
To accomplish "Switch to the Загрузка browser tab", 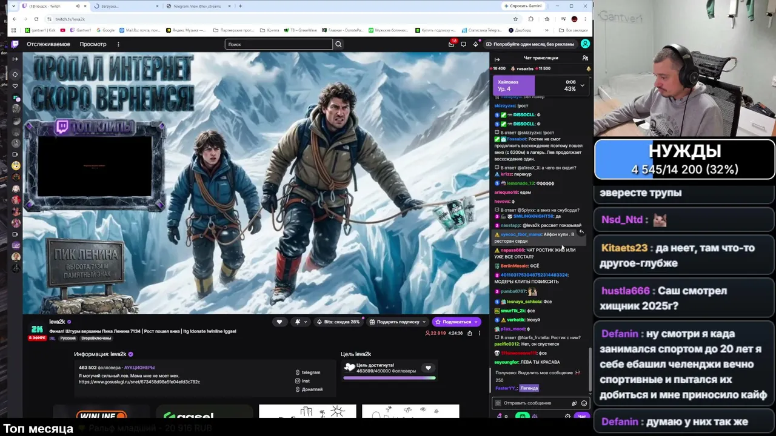I will 126,6.
